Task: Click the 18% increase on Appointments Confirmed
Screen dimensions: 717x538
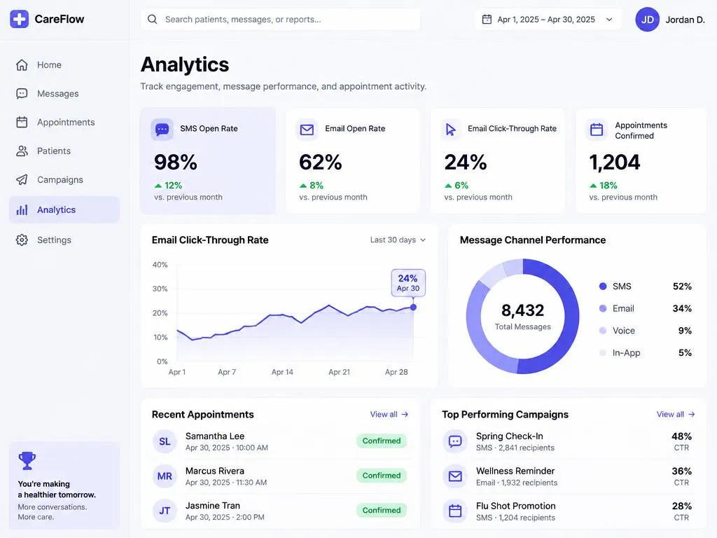Action: coord(603,185)
